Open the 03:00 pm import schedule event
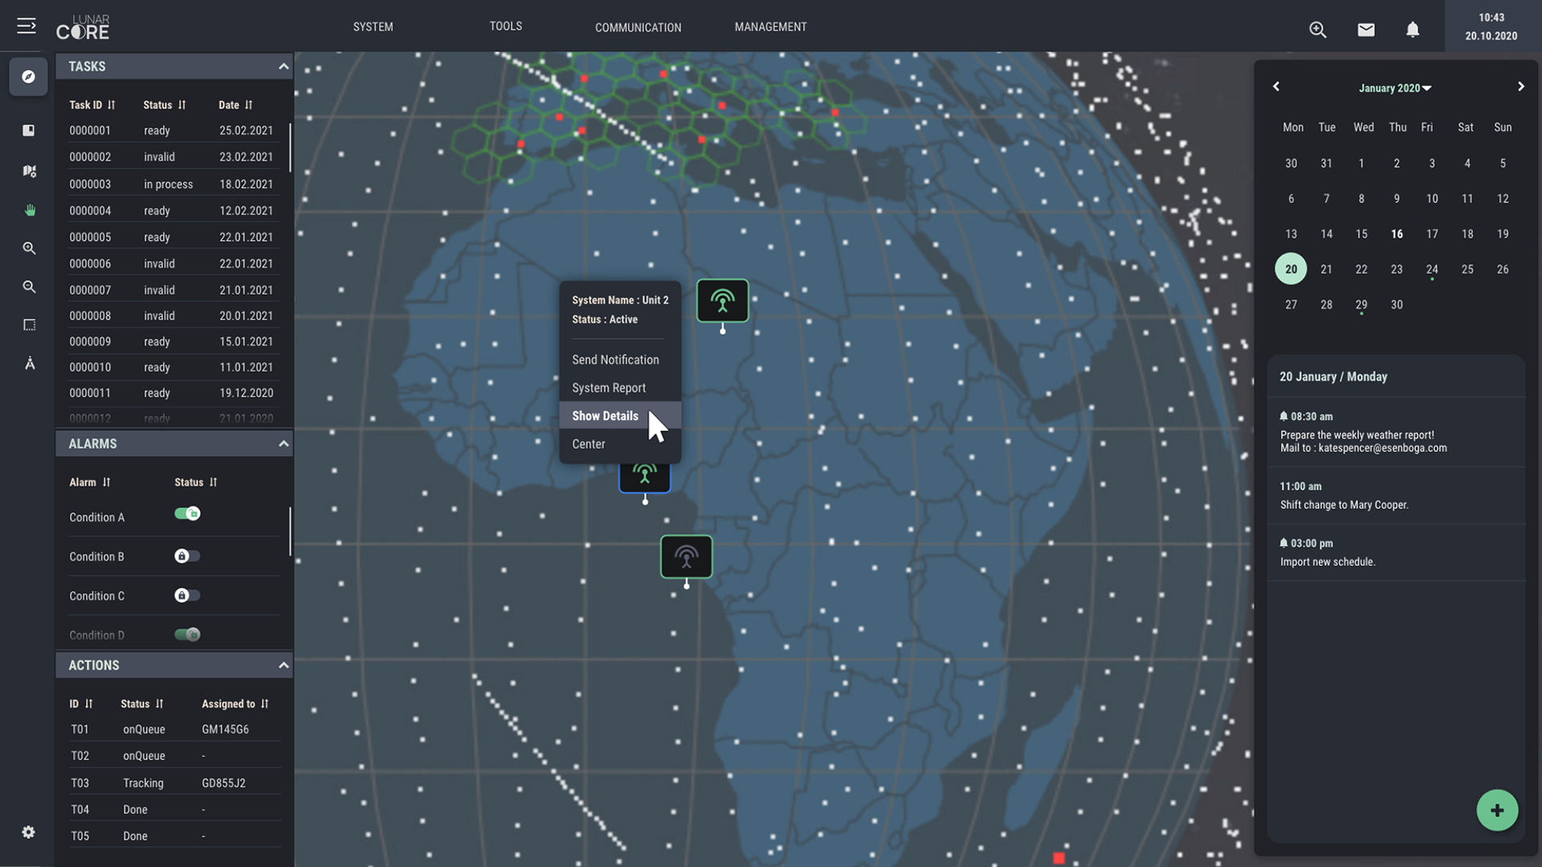Screen dimensions: 1542x867 coord(1396,553)
